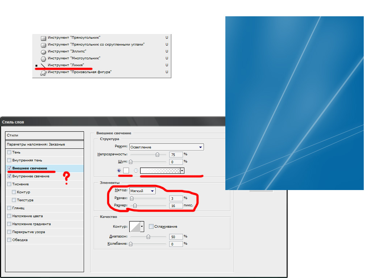Uncheck the Внешнее свечение checkbox
Image resolution: width=371 pixels, height=278 pixels.
click(x=9, y=168)
